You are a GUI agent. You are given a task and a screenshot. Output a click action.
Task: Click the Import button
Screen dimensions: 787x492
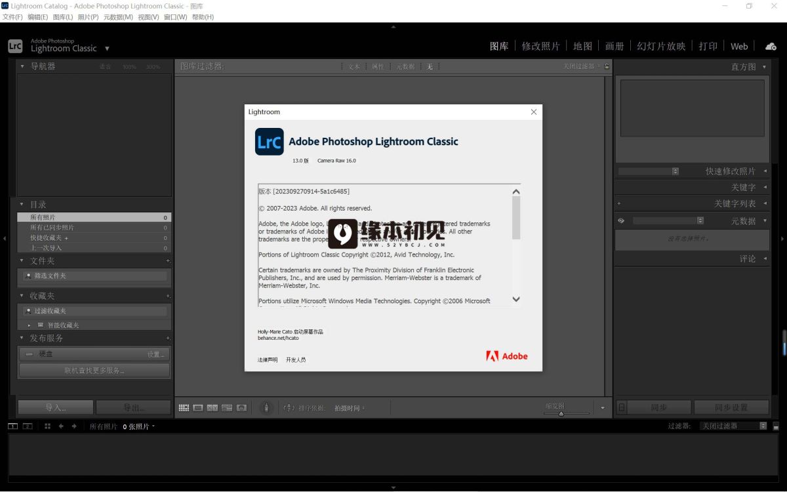56,408
